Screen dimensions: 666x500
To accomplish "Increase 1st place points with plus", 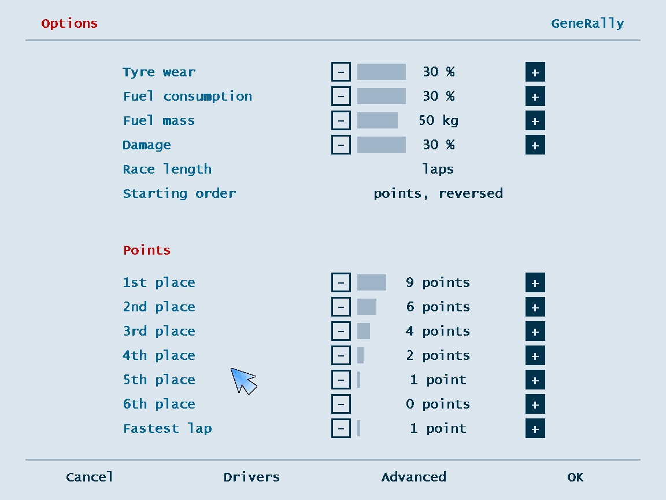I will [x=535, y=283].
